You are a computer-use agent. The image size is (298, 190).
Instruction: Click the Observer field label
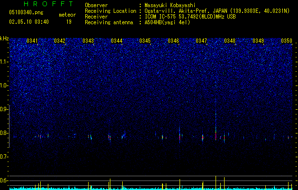pos(96,5)
